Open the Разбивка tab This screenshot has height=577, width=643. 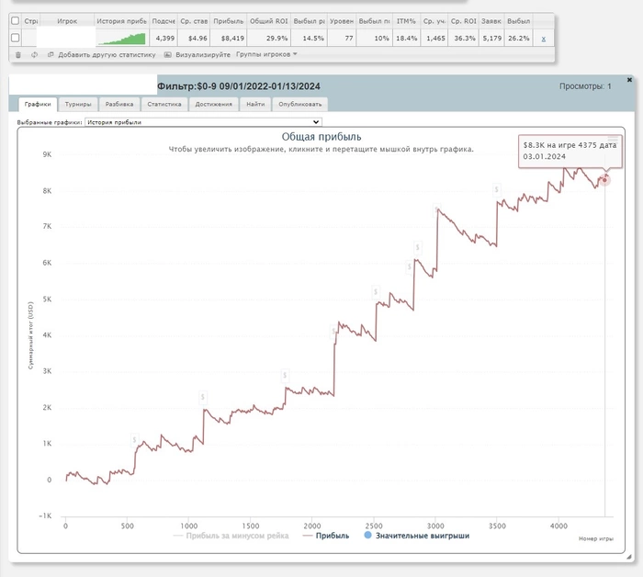pos(119,104)
